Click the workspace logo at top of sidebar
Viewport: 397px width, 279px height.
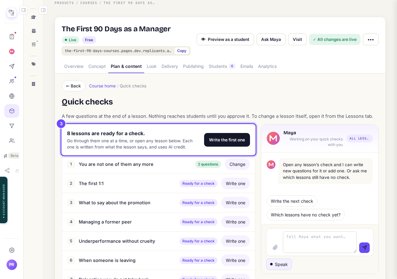click(x=12, y=13)
